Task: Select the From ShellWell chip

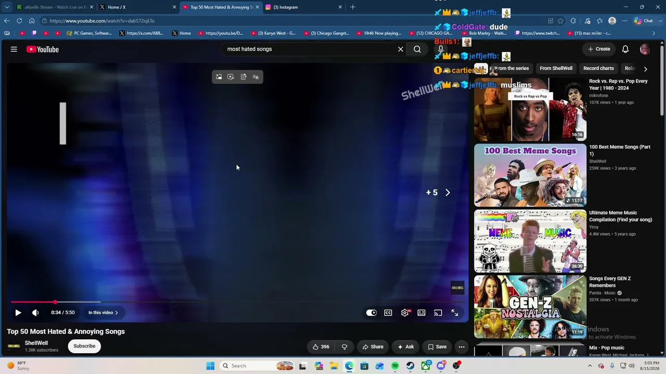Action: point(556,68)
